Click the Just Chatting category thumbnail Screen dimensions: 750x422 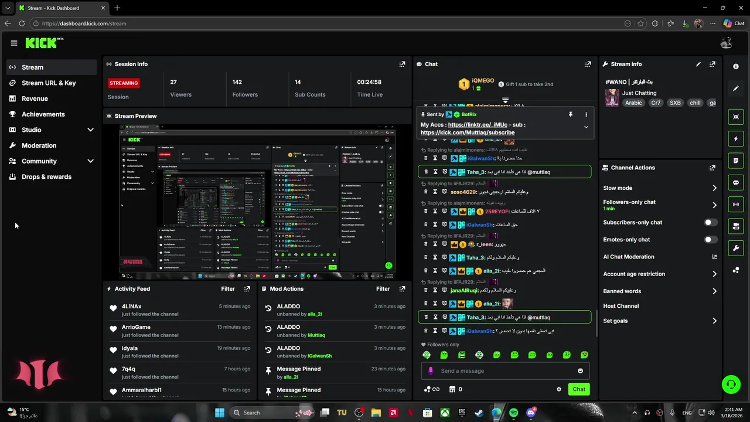pyautogui.click(x=612, y=98)
